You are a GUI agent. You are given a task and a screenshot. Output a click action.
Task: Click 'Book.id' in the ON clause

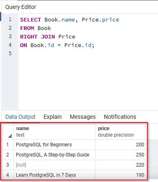pos(42,45)
